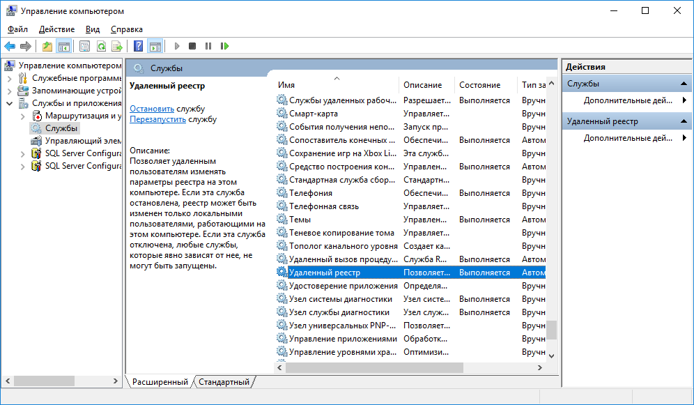This screenshot has height=405, width=694.
Task: Click the gear icon beside Телефонная связь
Action: [x=282, y=206]
